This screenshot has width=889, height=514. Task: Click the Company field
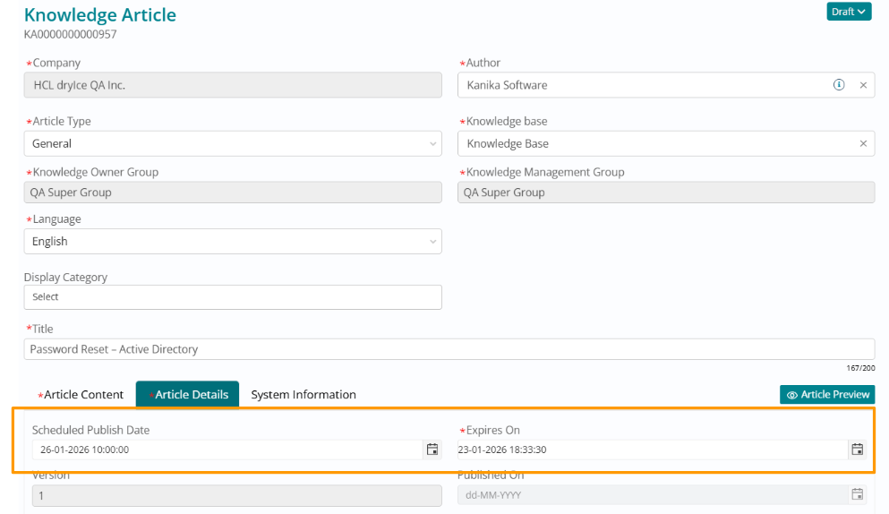click(x=233, y=85)
